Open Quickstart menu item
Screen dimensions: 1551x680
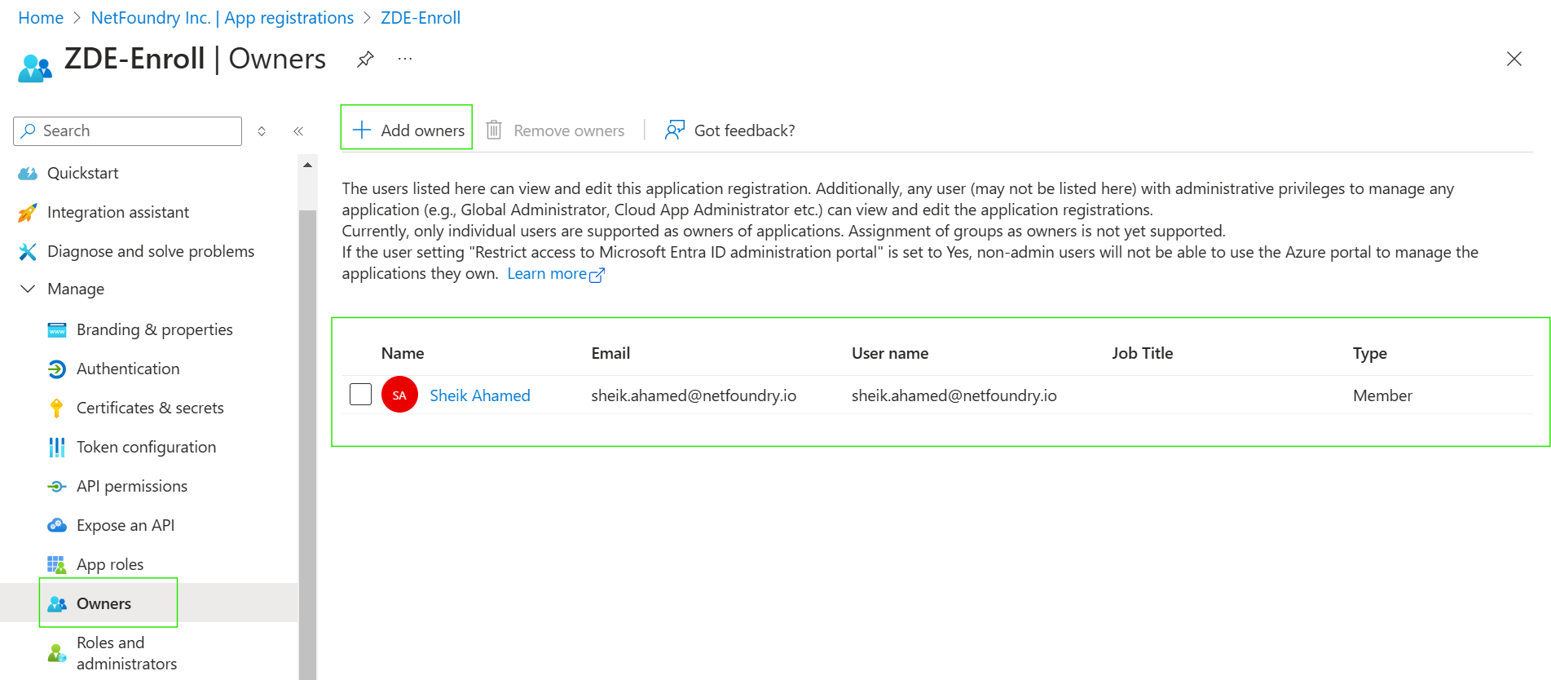[x=82, y=173]
